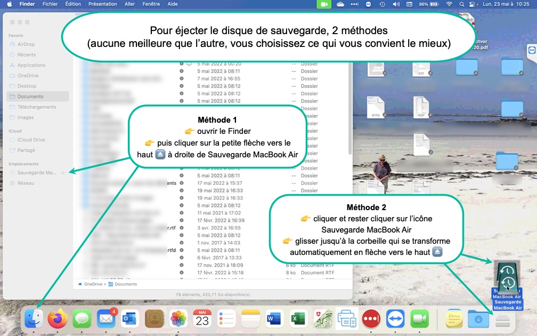Open the Apple menu
Image resolution: width=537 pixels, height=336 pixels.
pyautogui.click(x=9, y=4)
